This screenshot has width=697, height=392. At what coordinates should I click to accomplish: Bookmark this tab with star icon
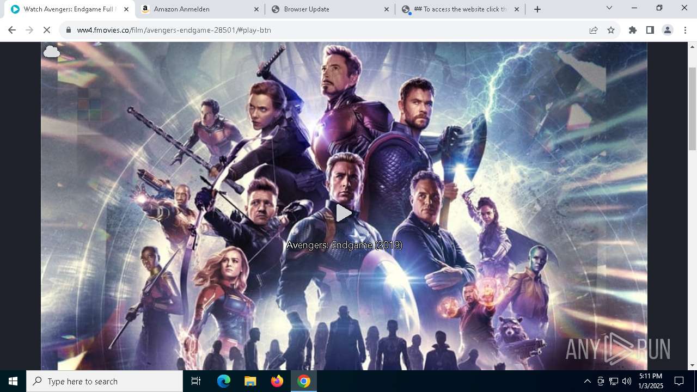coord(611,30)
